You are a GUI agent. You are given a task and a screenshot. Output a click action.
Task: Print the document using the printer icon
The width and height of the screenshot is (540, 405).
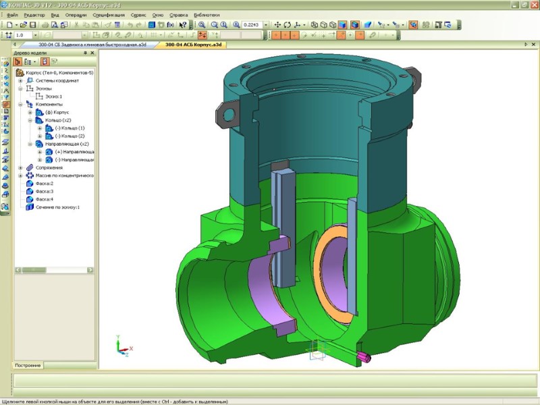[45, 25]
